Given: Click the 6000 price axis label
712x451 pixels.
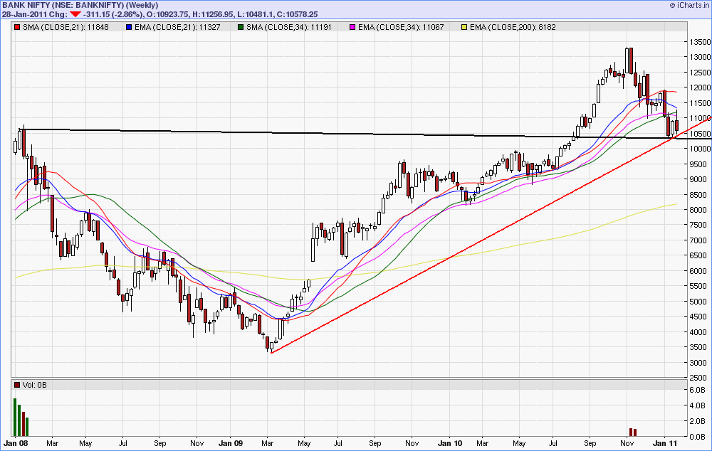Looking at the screenshot, I should (698, 271).
